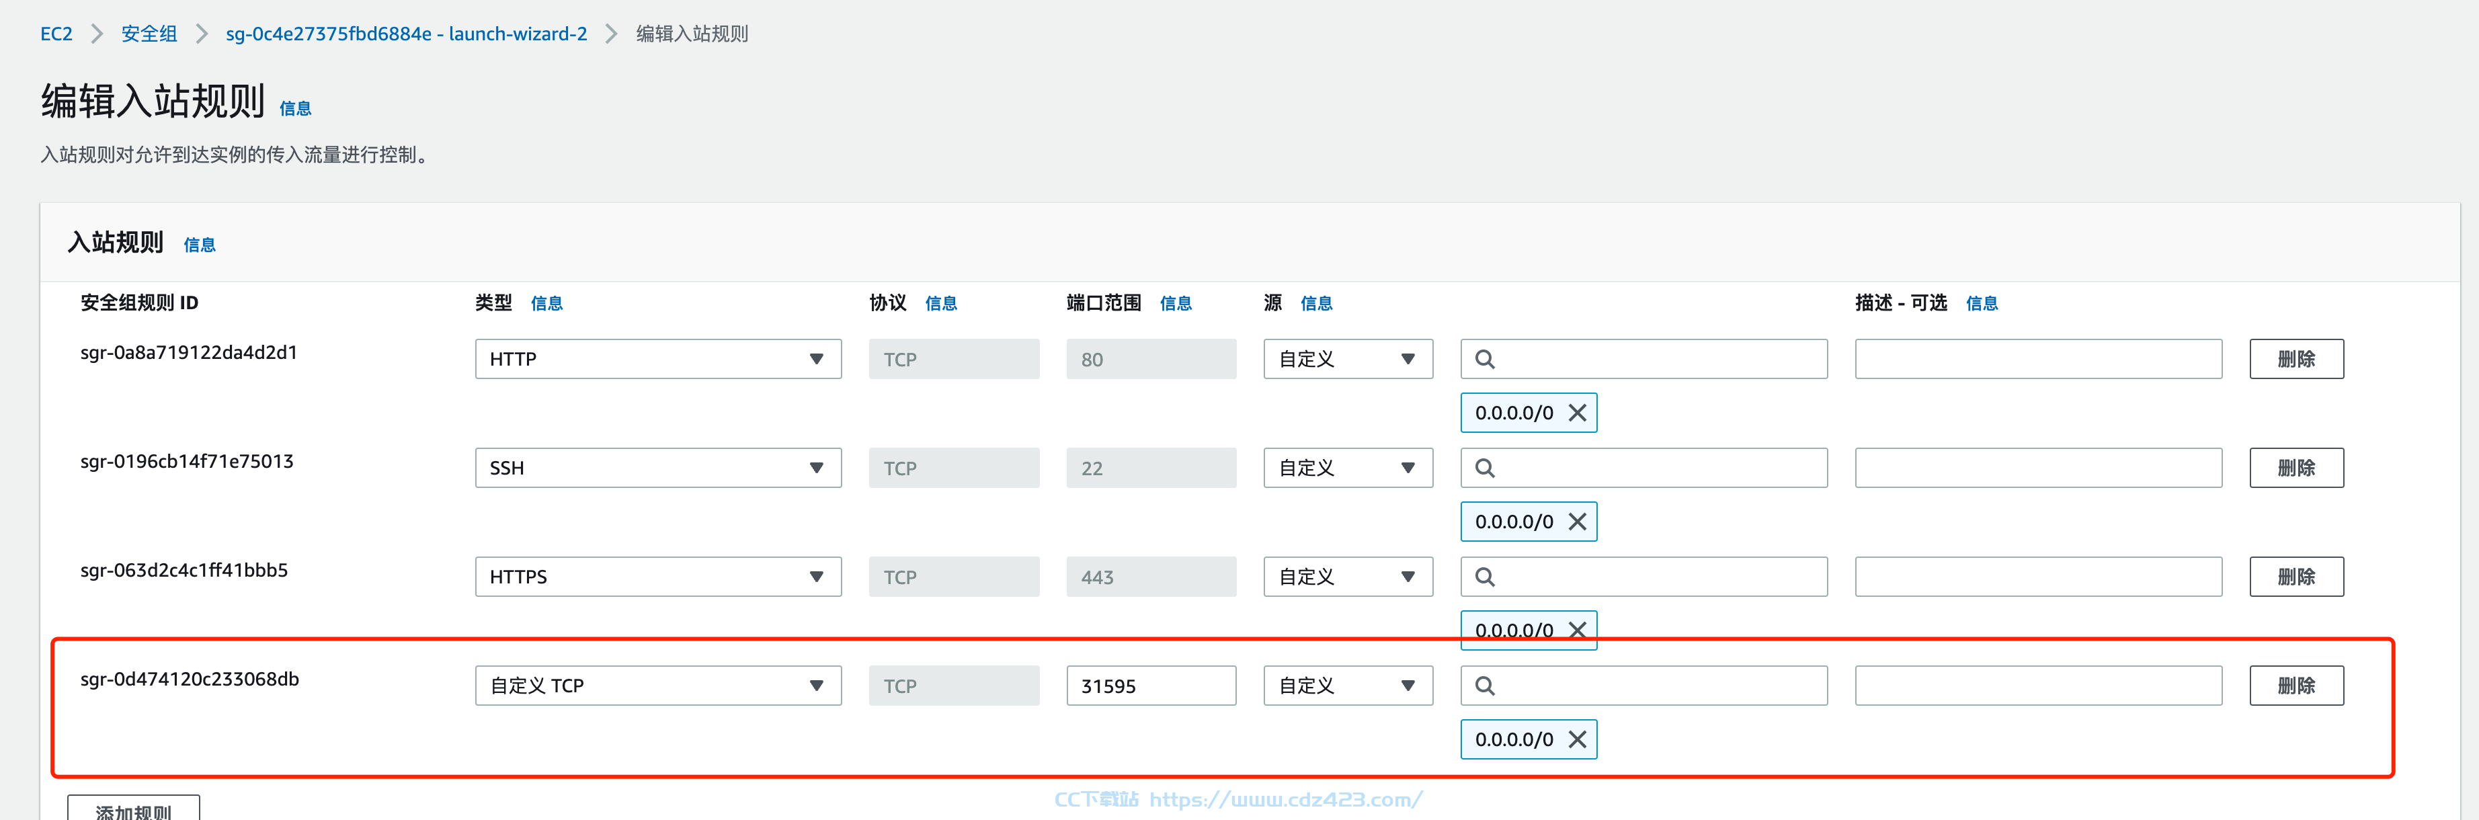This screenshot has width=2479, height=820.
Task: Click 信息 link beside 源 column
Action: pos(1317,303)
